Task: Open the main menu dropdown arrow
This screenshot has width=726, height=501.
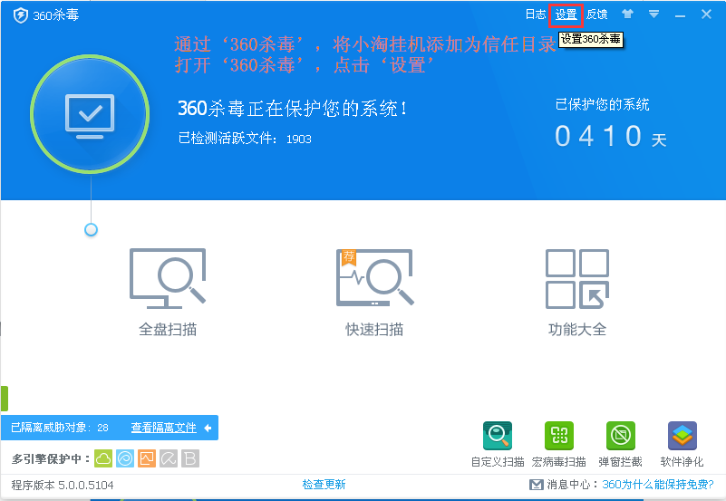Action: (x=653, y=14)
